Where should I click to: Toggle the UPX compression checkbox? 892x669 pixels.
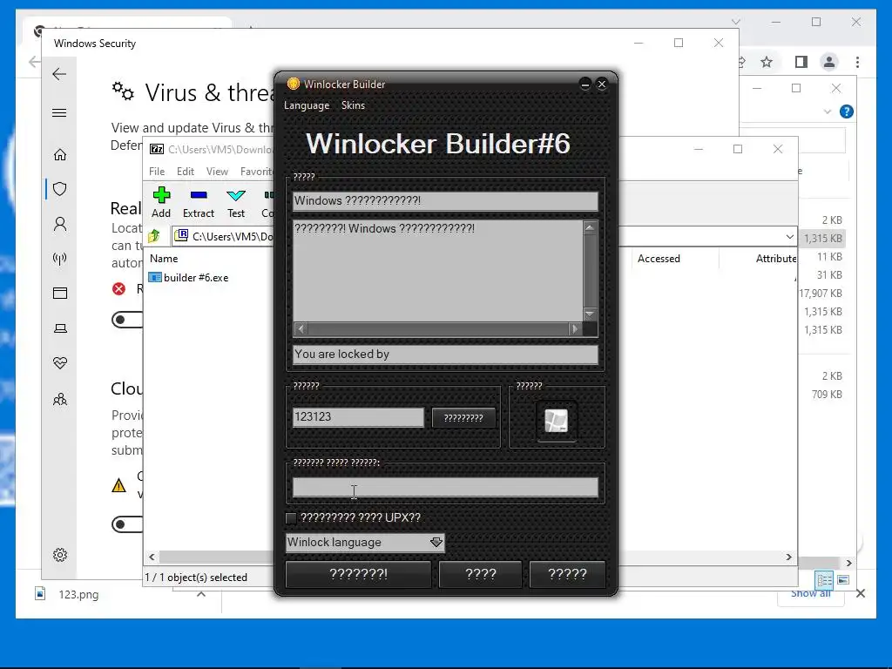pyautogui.click(x=291, y=518)
